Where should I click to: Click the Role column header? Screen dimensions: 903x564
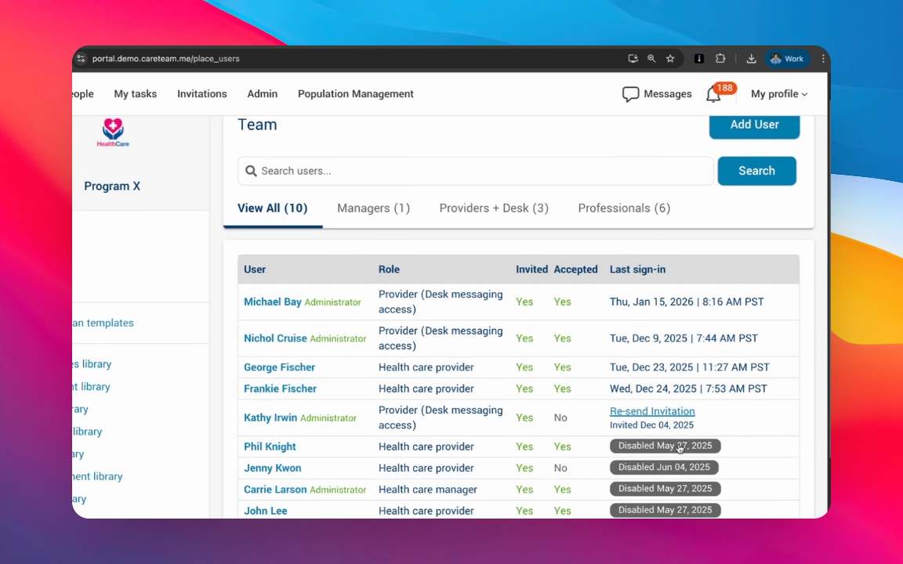click(x=389, y=269)
